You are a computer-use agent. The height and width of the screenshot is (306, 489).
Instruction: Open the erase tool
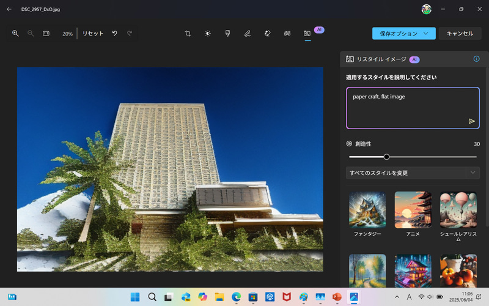coord(267,33)
